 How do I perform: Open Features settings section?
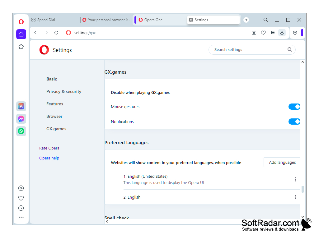[55, 104]
